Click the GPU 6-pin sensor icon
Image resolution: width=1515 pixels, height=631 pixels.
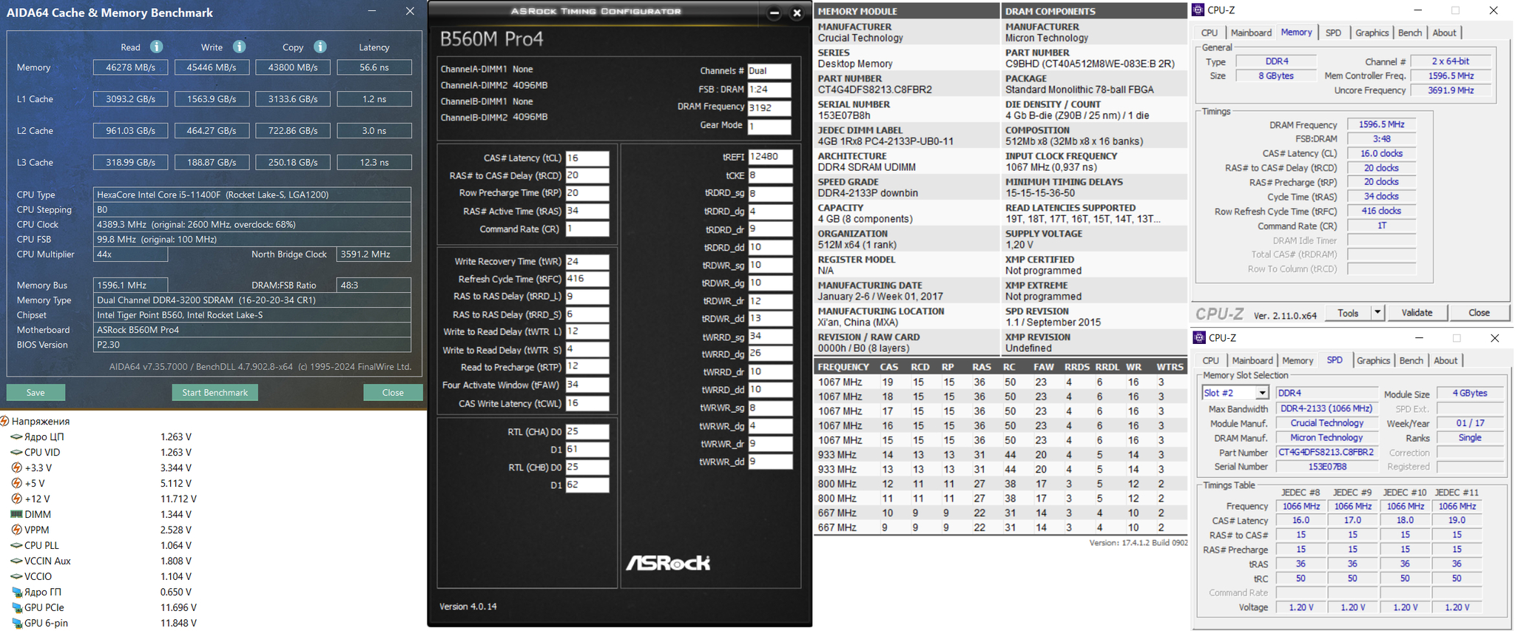pyautogui.click(x=16, y=623)
